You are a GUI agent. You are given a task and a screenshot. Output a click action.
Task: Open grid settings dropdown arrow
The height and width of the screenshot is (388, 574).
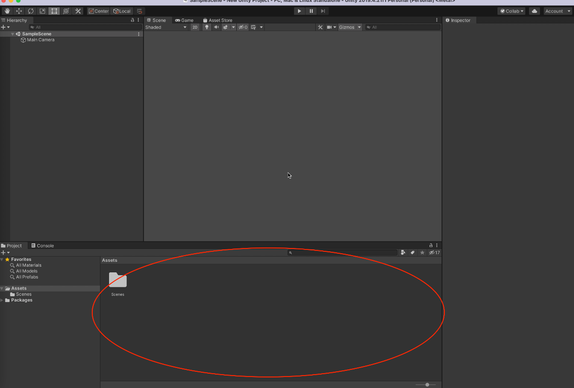(x=261, y=27)
